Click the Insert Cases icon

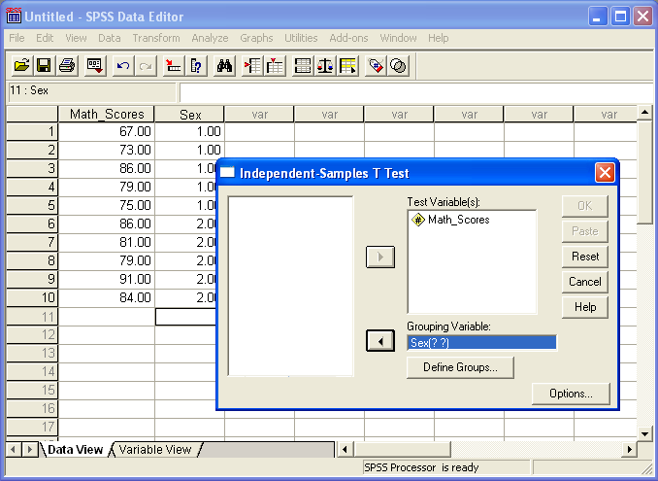252,66
